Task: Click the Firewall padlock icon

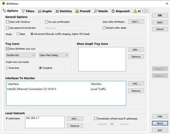Action: click(x=77, y=11)
